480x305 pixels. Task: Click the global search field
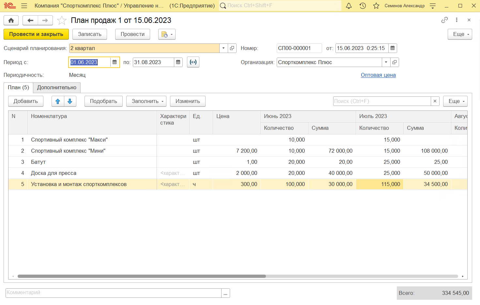tap(280, 6)
